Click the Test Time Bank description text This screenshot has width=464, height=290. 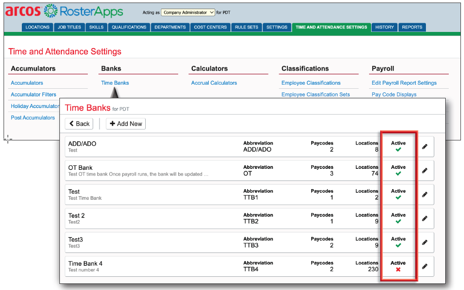click(85, 198)
